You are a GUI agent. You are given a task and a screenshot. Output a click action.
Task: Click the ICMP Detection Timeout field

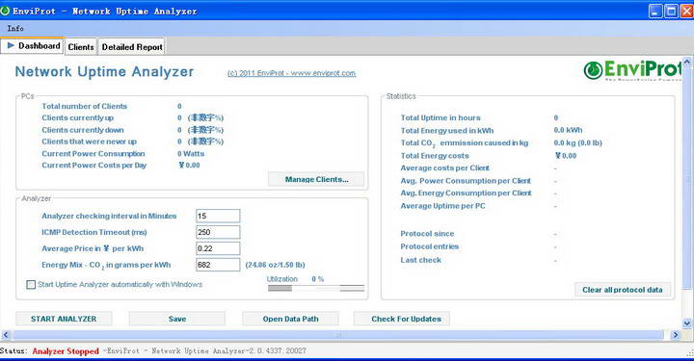pos(218,232)
